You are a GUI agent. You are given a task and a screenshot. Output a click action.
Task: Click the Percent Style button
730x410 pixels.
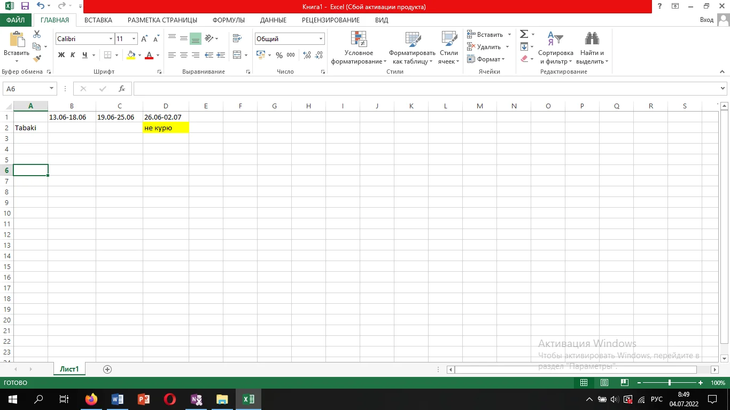(x=279, y=55)
